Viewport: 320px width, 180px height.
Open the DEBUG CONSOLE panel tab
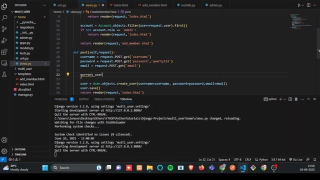coord(104,99)
